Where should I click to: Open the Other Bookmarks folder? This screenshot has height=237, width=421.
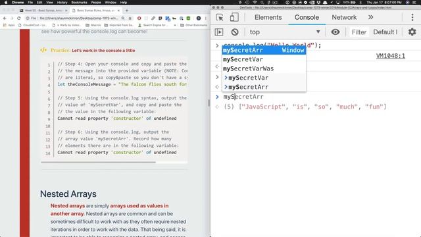tap(193, 25)
